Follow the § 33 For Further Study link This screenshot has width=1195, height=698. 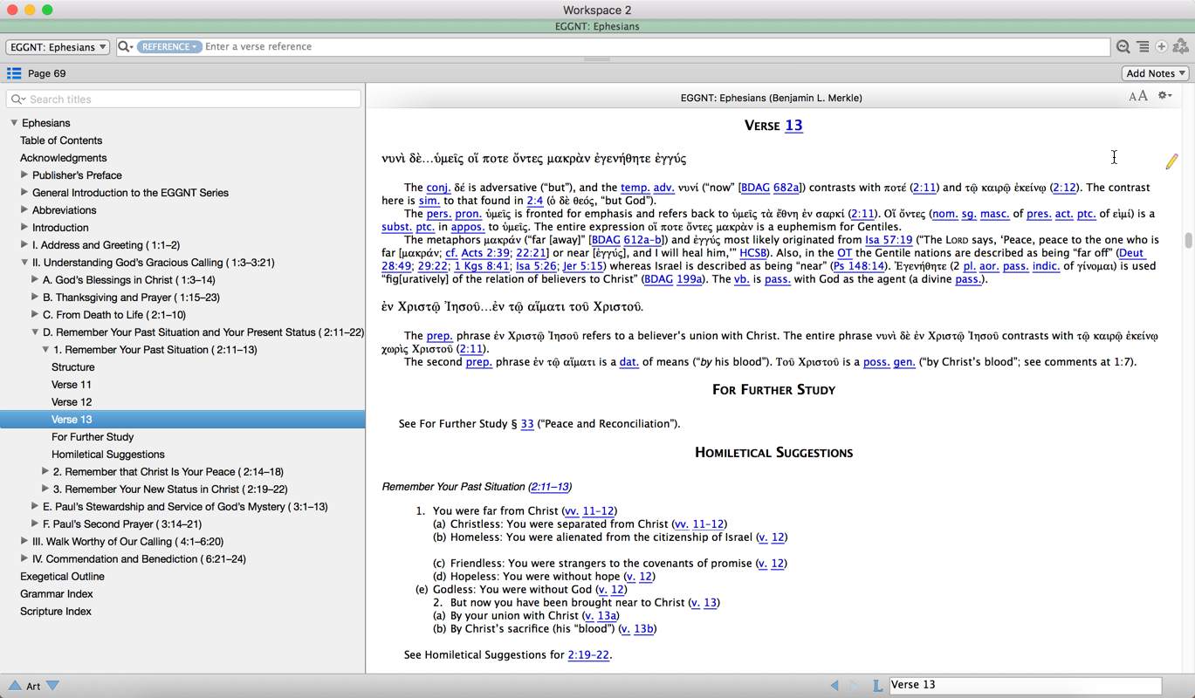click(x=526, y=424)
